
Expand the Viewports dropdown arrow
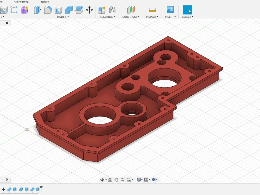pyautogui.click(x=157, y=180)
